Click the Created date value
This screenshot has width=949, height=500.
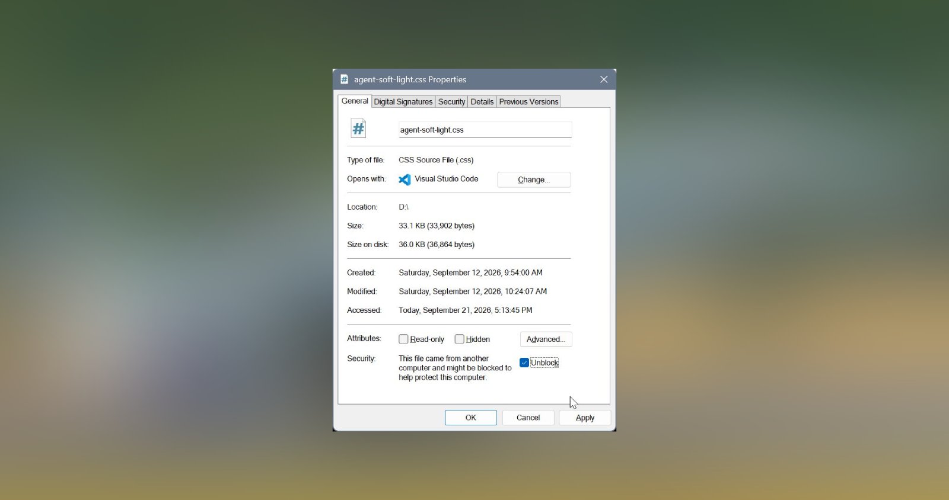coord(470,273)
